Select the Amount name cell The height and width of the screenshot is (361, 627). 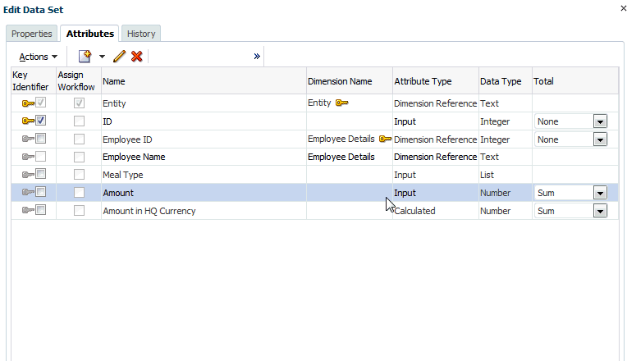(x=204, y=193)
